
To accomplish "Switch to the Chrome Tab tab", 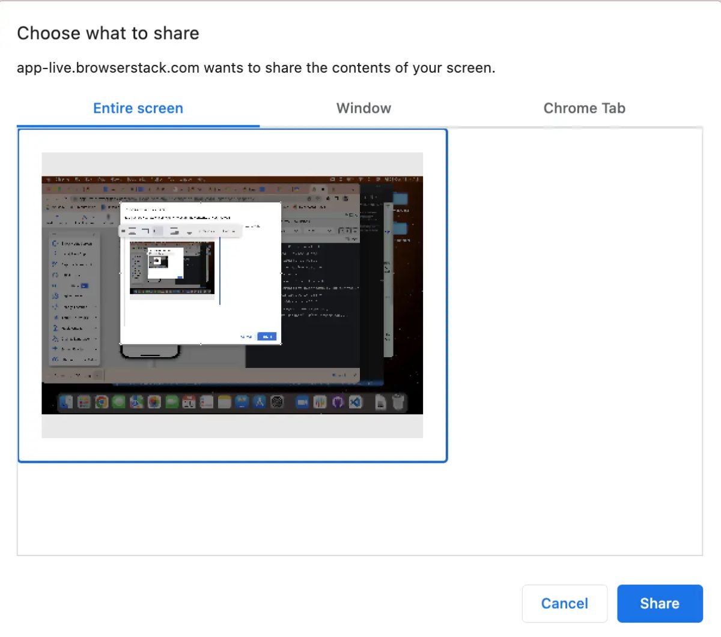I will click(x=584, y=109).
